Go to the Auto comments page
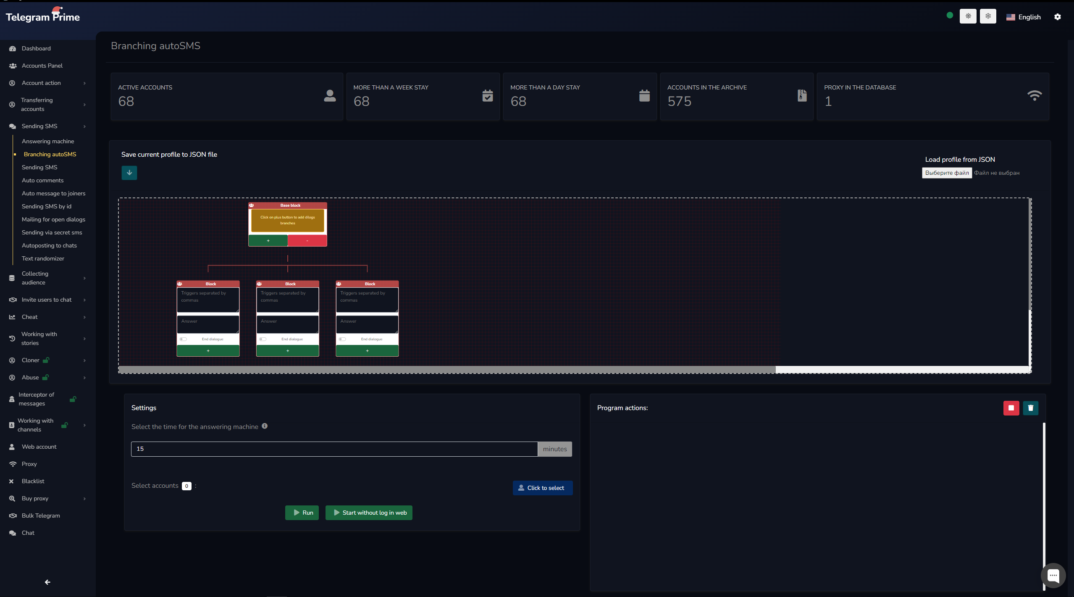Image resolution: width=1074 pixels, height=597 pixels. point(42,180)
